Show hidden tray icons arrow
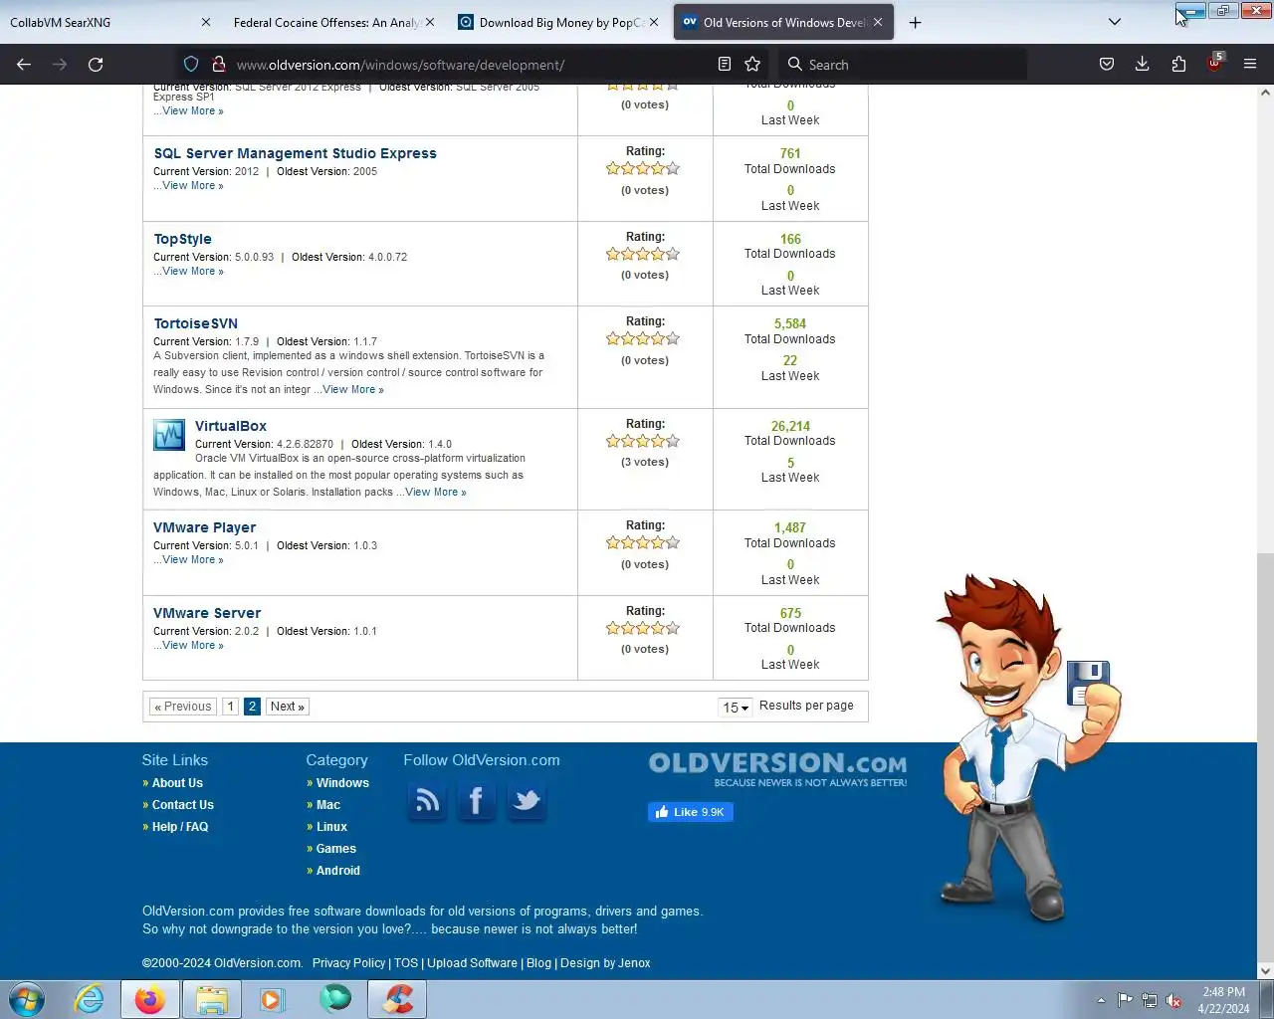The image size is (1274, 1019). click(1101, 1000)
